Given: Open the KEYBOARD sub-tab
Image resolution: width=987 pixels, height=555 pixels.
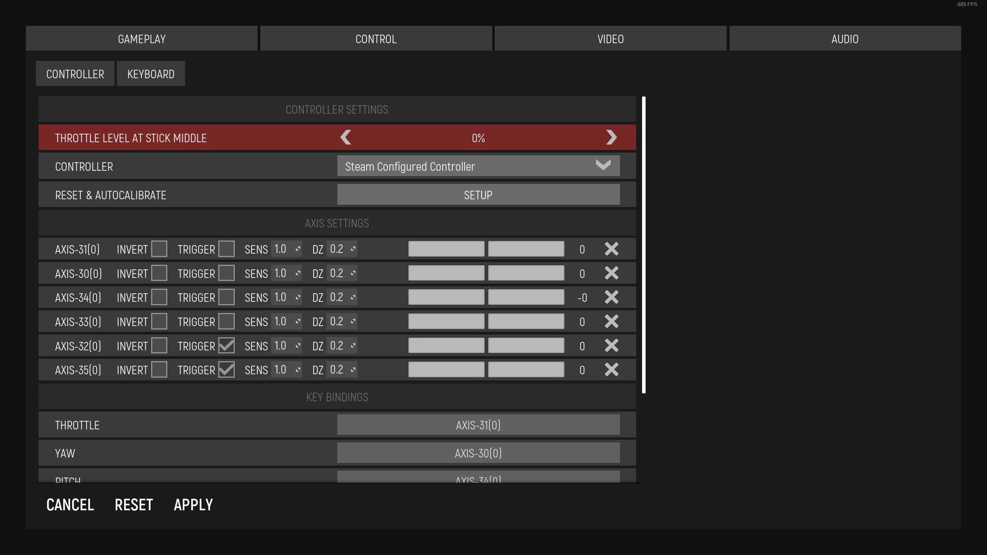Looking at the screenshot, I should 151,74.
